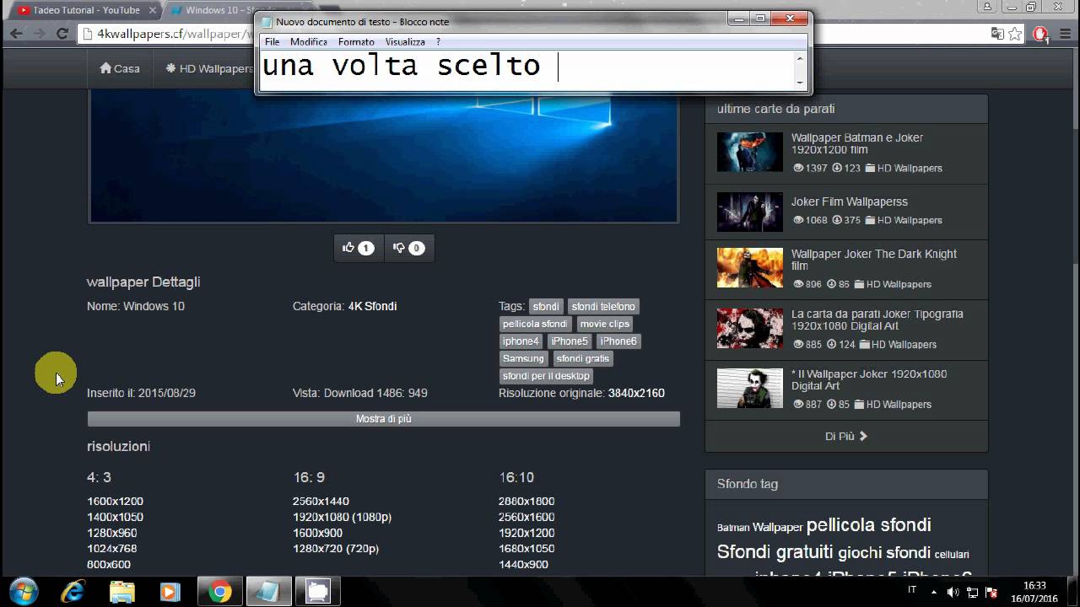
Task: Open 'Joker Film Wallpaperss' link
Action: pyautogui.click(x=850, y=201)
